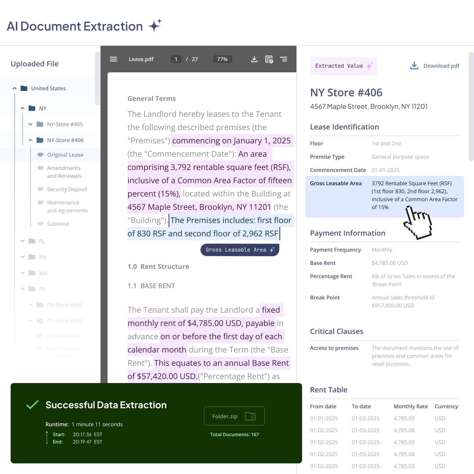Screen dimensions: 474x474
Task: Expand the NY-Store #405 folder
Action: (31, 124)
